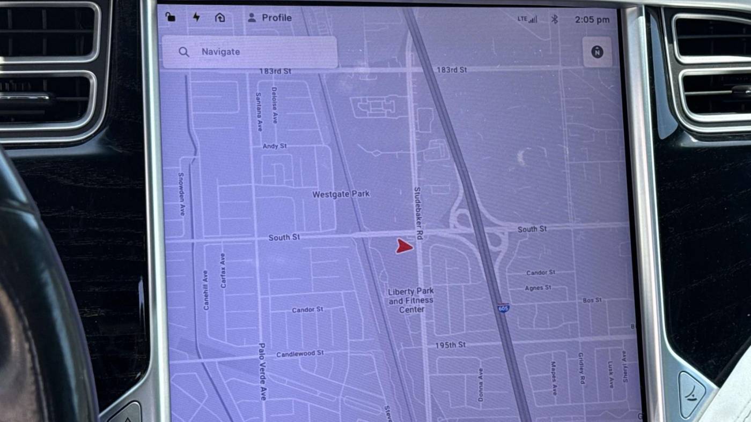
Task: Tap the Westgate Park label
Action: (341, 194)
